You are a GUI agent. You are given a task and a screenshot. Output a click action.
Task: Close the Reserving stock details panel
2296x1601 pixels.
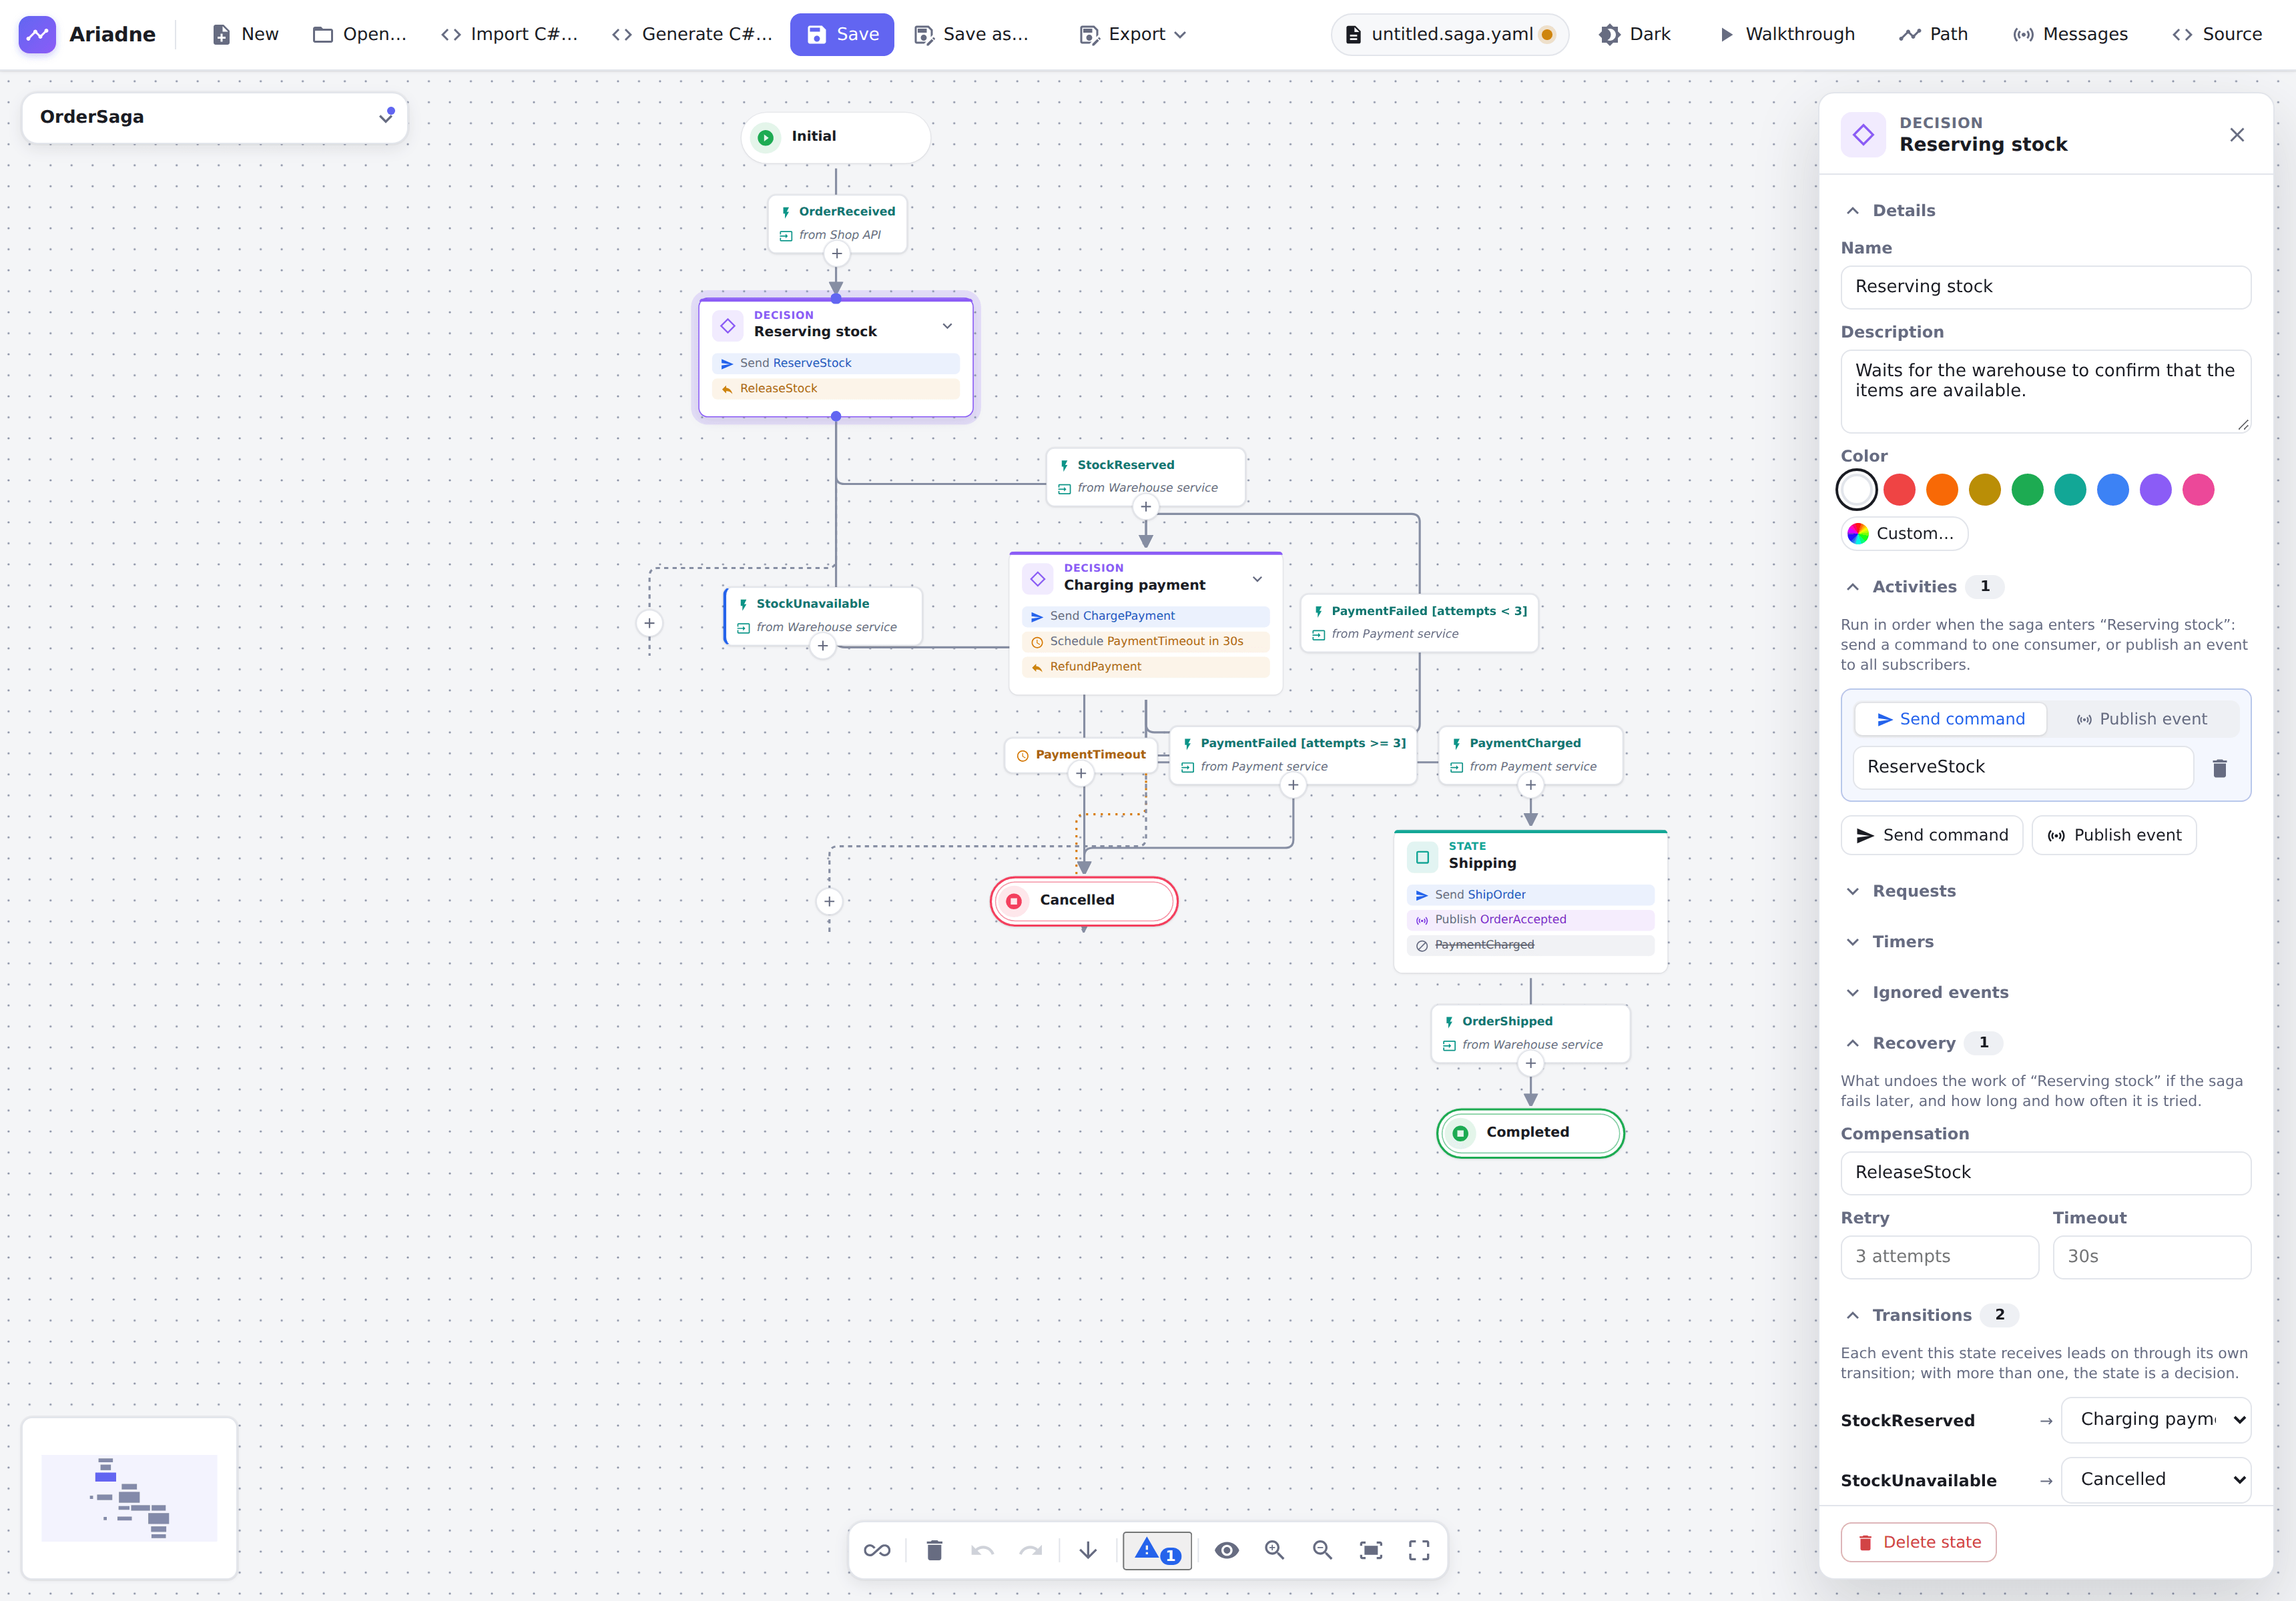point(2237,135)
